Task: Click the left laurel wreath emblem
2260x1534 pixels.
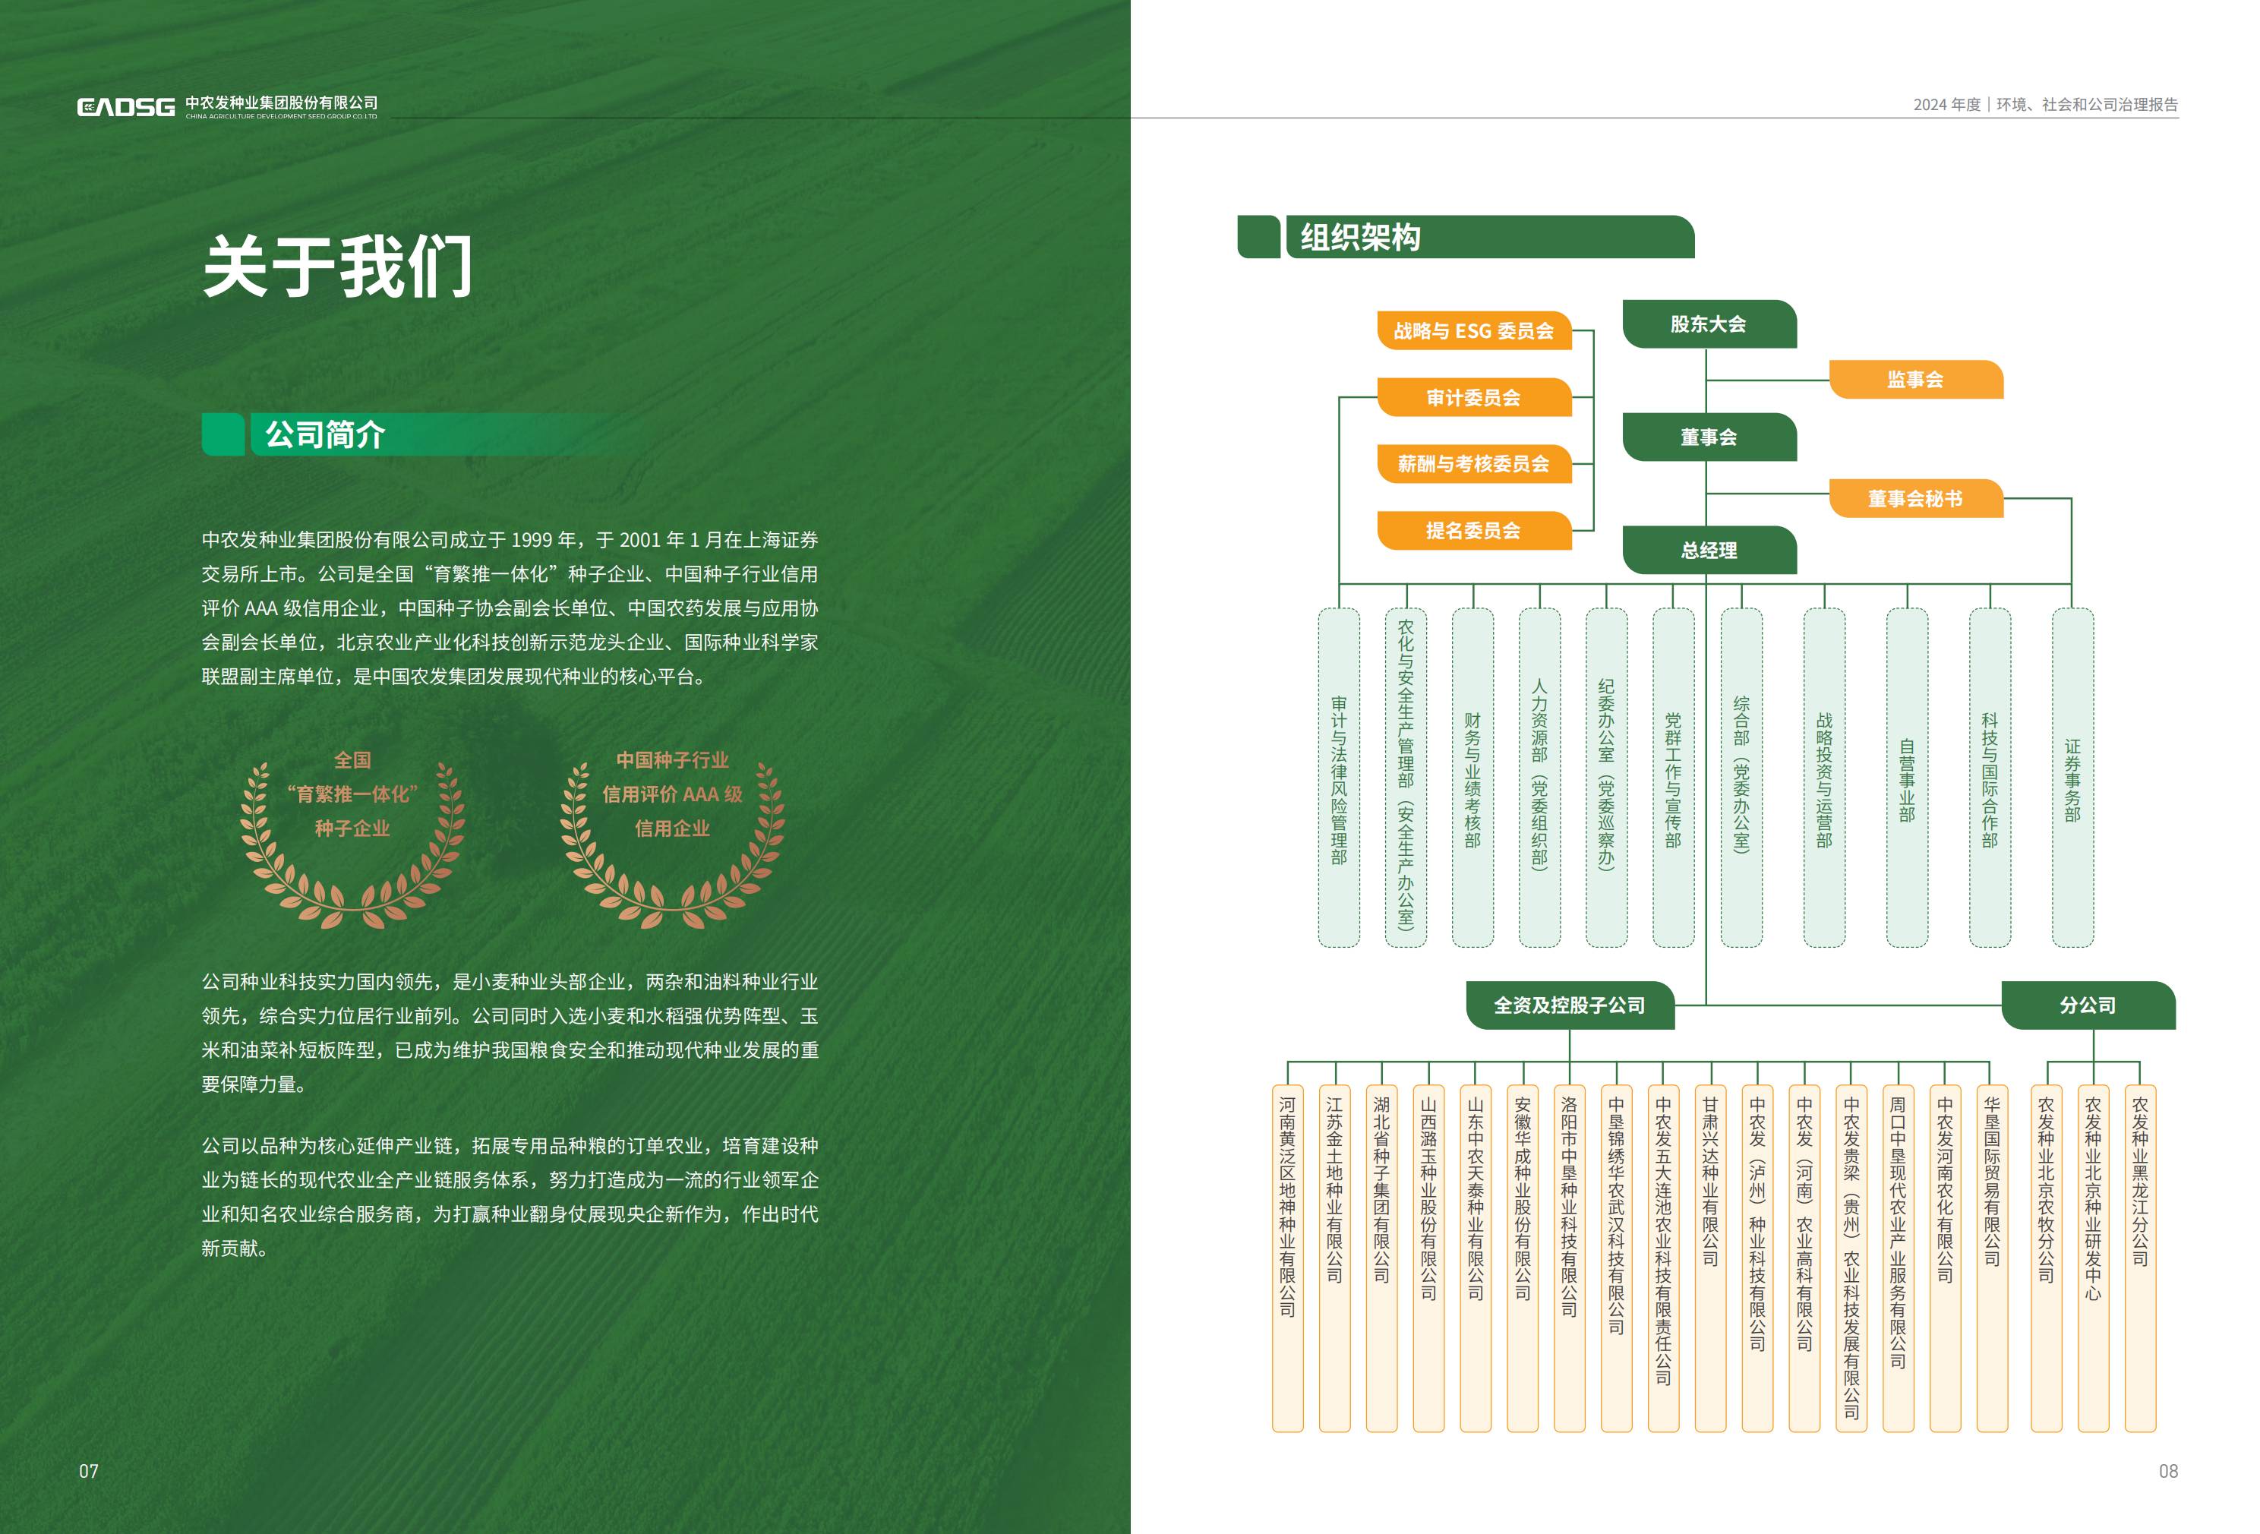Action: (352, 839)
